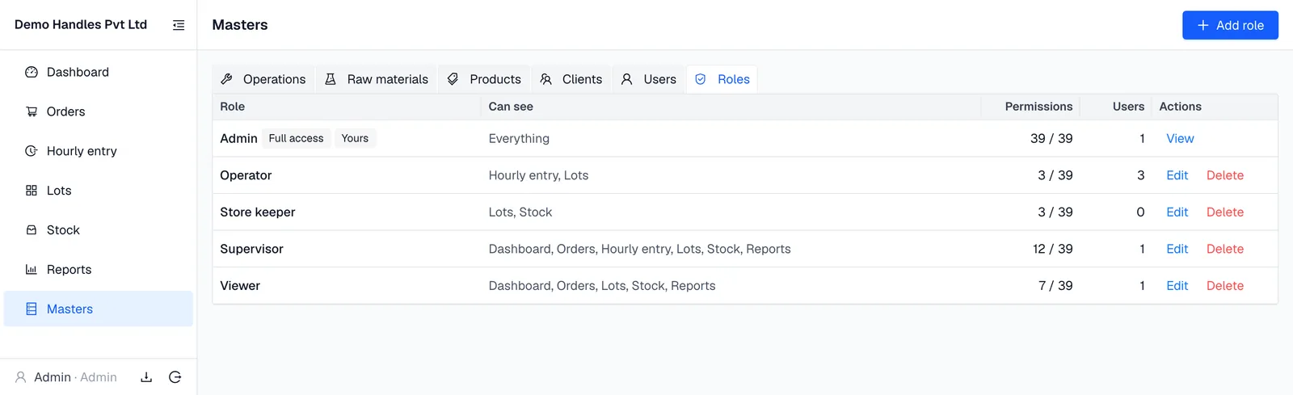This screenshot has height=395, width=1293.
Task: Click the Supervisor role name
Action: click(251, 249)
